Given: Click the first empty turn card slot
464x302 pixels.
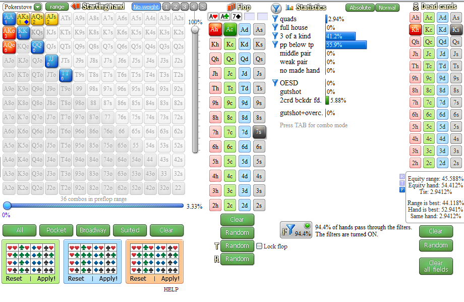Looking at the screenshot, I should point(249,17).
